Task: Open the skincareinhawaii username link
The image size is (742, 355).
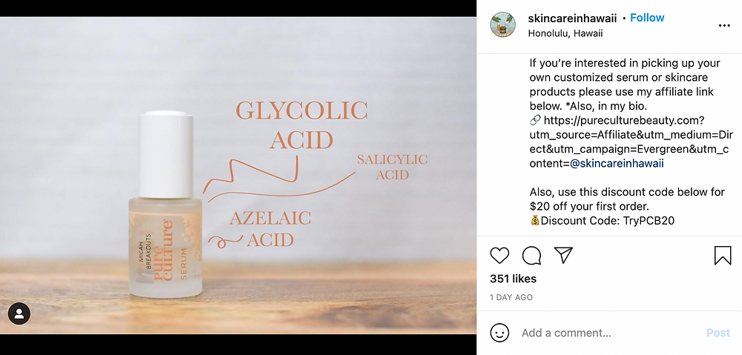Action: click(572, 19)
